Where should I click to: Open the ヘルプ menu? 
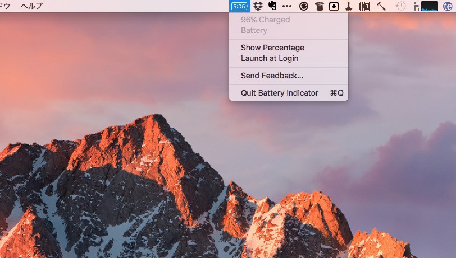coord(31,6)
